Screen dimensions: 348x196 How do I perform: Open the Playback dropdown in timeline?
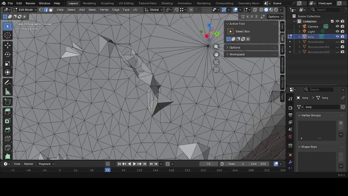(x=46, y=164)
